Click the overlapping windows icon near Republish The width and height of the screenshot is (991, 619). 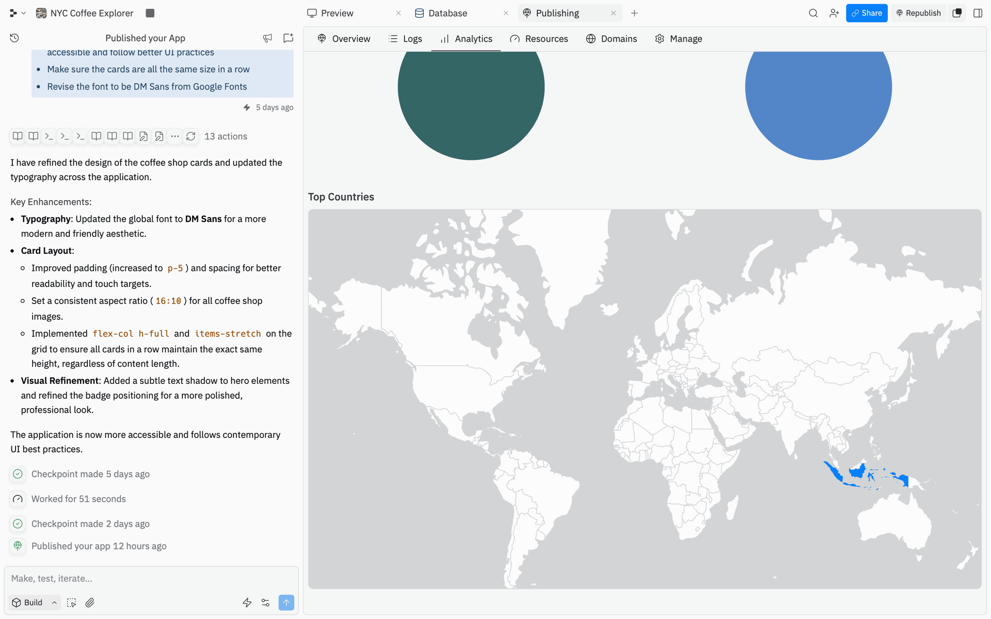(957, 13)
